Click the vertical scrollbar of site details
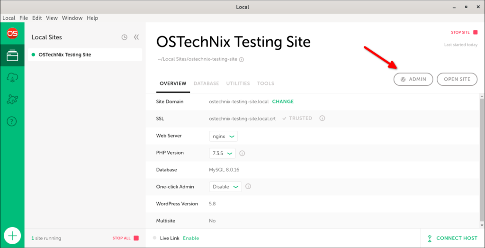Screen dimensions: 485x248 tap(482, 159)
